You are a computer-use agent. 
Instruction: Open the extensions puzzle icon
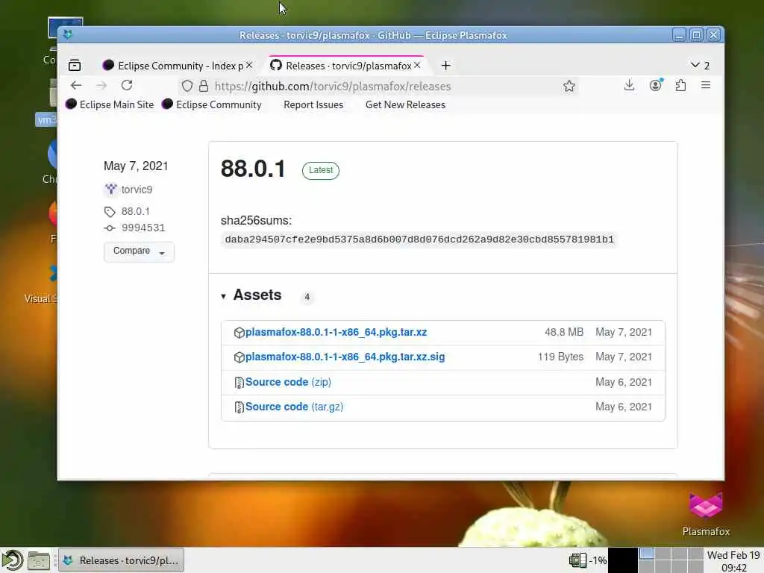tap(680, 86)
